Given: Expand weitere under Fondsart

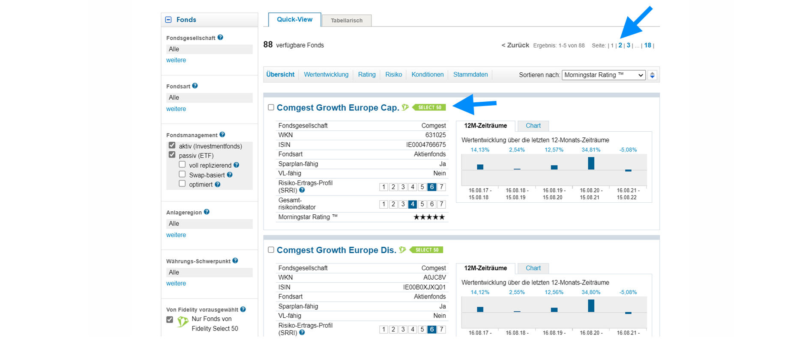Looking at the screenshot, I should 176,109.
